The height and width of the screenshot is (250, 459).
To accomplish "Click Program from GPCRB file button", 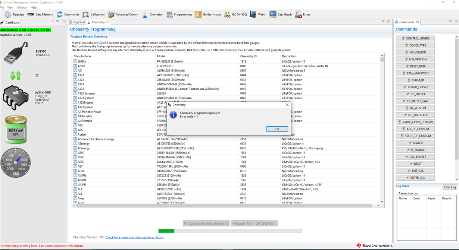I will (255, 223).
